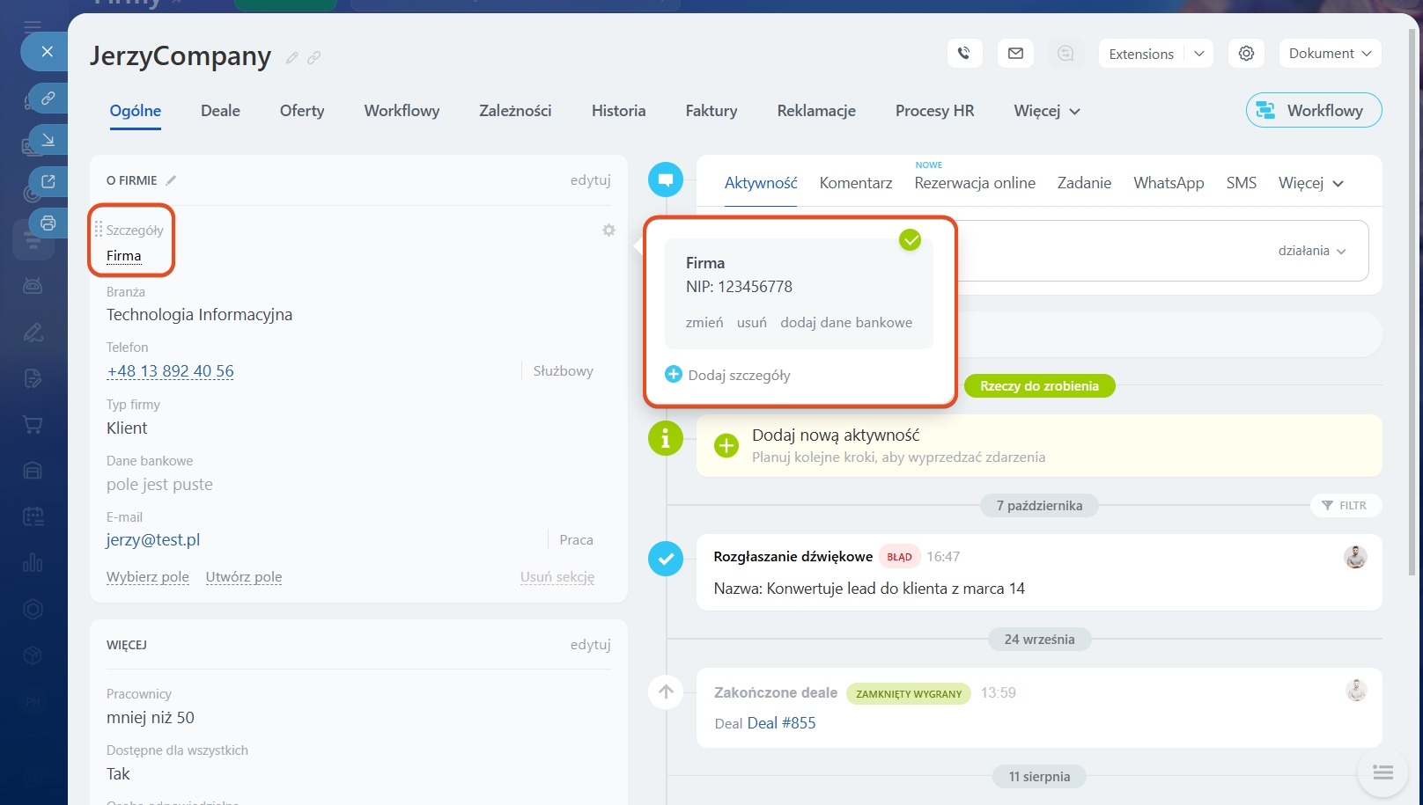Screen dimensions: 1423x805
Task: Expand the Dokument dropdown
Action: (1330, 54)
